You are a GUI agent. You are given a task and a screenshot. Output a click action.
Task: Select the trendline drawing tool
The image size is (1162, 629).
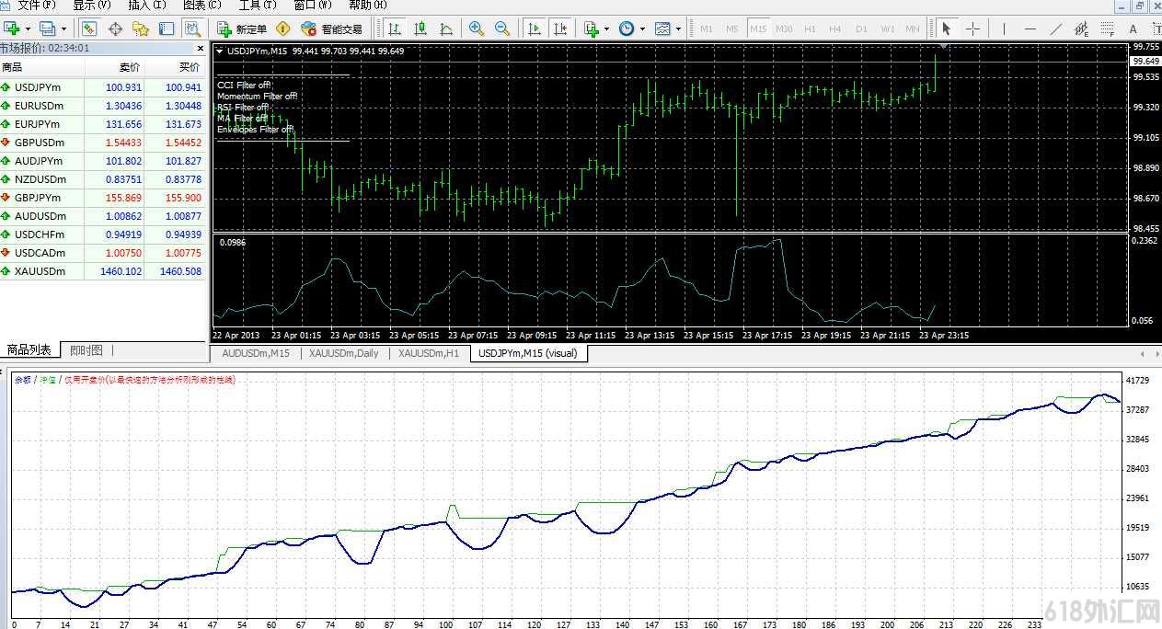1056,29
